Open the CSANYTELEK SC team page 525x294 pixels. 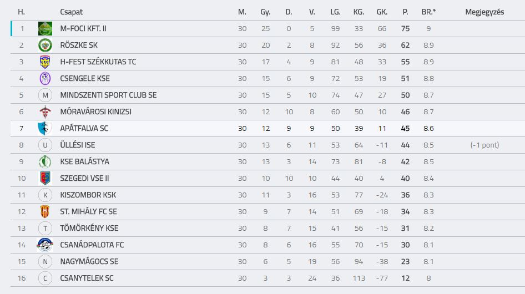pyautogui.click(x=87, y=278)
